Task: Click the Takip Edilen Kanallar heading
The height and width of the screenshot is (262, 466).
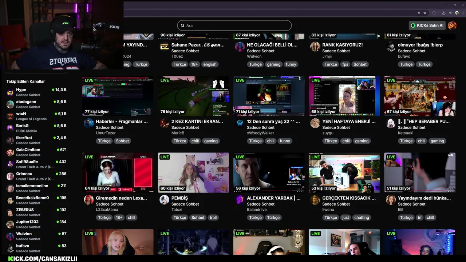Action: 25,82
